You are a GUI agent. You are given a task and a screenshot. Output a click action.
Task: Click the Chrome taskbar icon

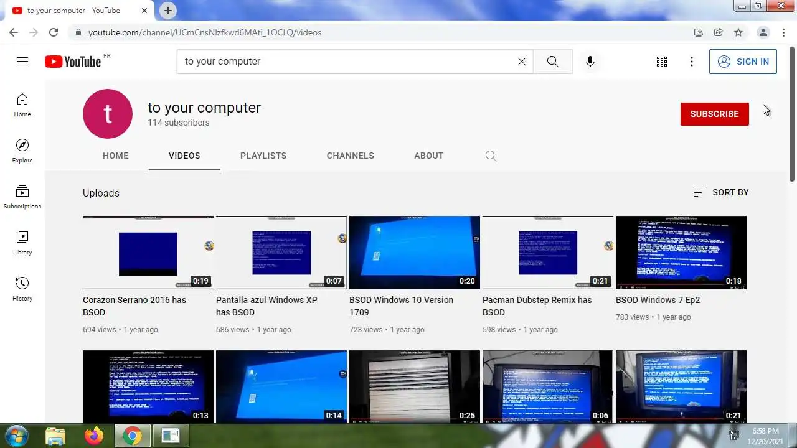[x=132, y=436]
